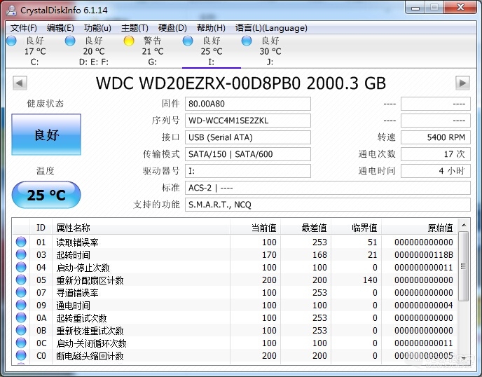Click status orb for attribute 07 寻道错误率

coord(21,292)
